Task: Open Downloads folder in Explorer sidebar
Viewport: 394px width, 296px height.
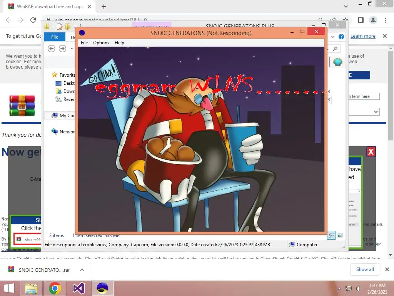Action: 65,91
